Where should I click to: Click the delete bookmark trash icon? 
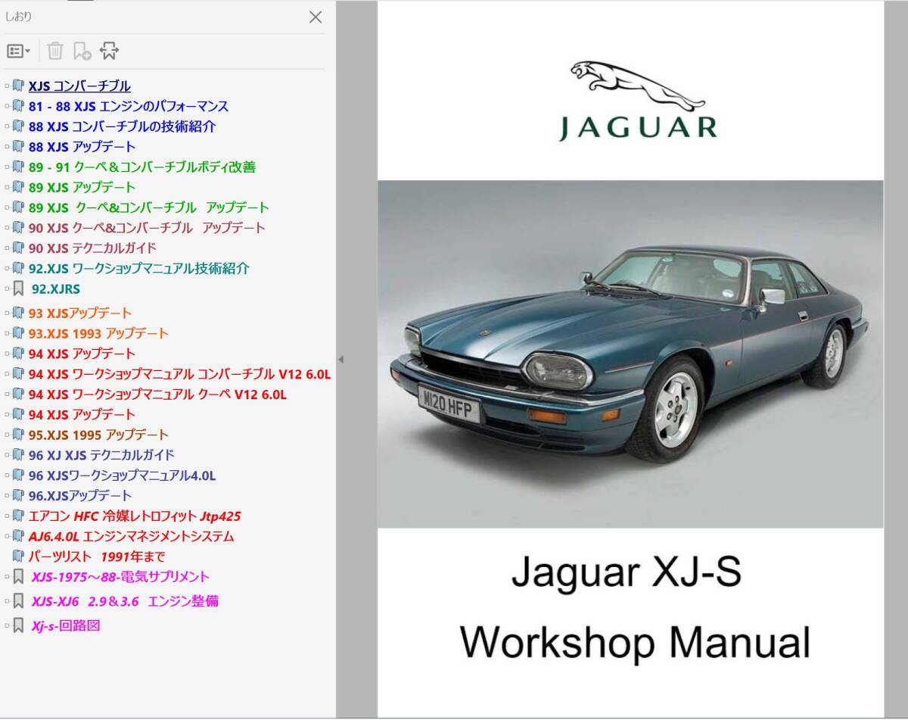[55, 51]
